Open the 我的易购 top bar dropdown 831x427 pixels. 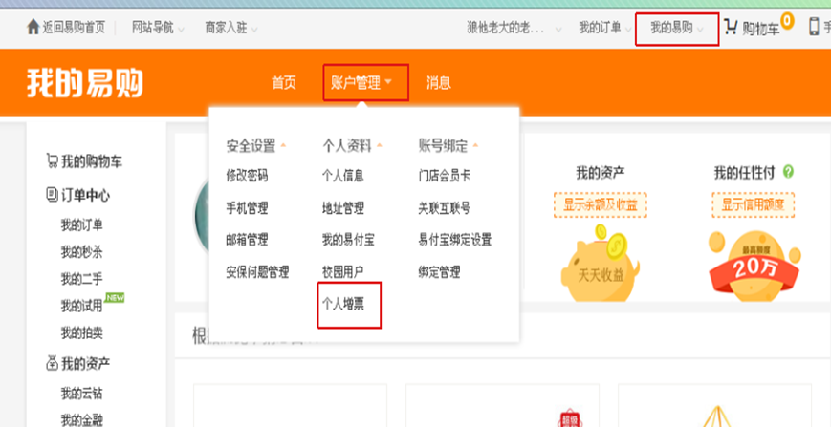click(x=677, y=29)
